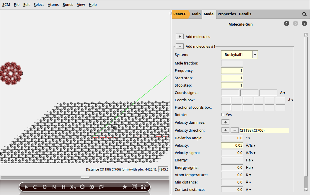Image resolution: width=310 pixels, height=195 pixels.
Task: Enable the Rotate Yes checkbox
Action: (223, 115)
